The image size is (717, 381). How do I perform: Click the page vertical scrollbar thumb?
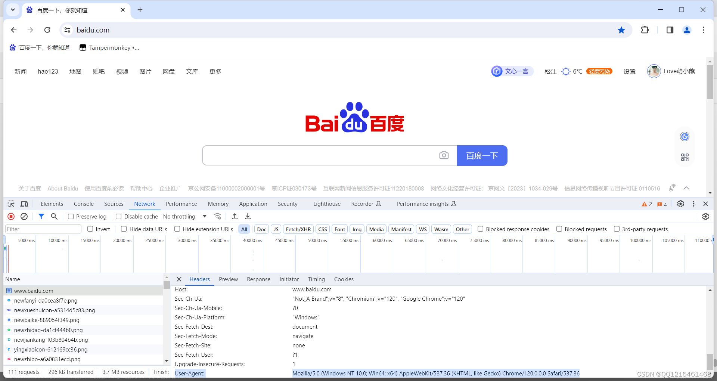710,82
